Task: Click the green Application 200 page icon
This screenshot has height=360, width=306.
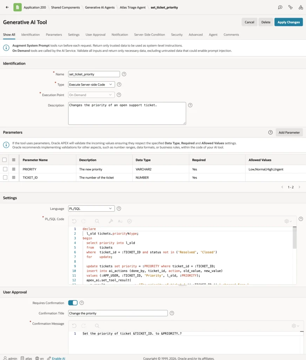Action: pos(18,7)
